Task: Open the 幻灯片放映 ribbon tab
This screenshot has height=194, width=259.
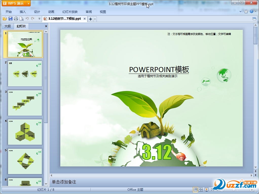Action: tap(70, 12)
